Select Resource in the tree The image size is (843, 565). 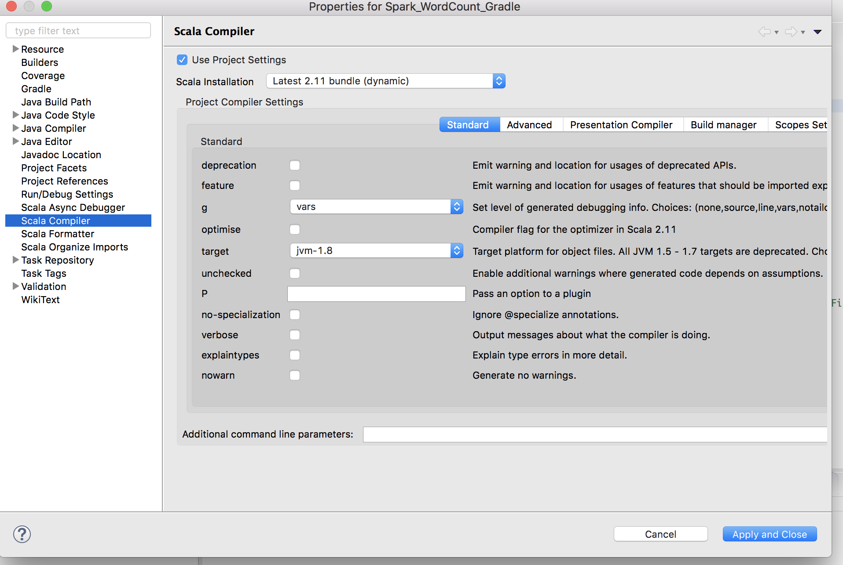(43, 49)
